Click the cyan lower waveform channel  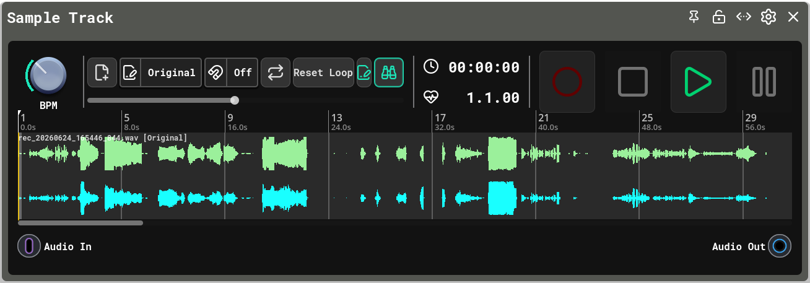(405, 198)
